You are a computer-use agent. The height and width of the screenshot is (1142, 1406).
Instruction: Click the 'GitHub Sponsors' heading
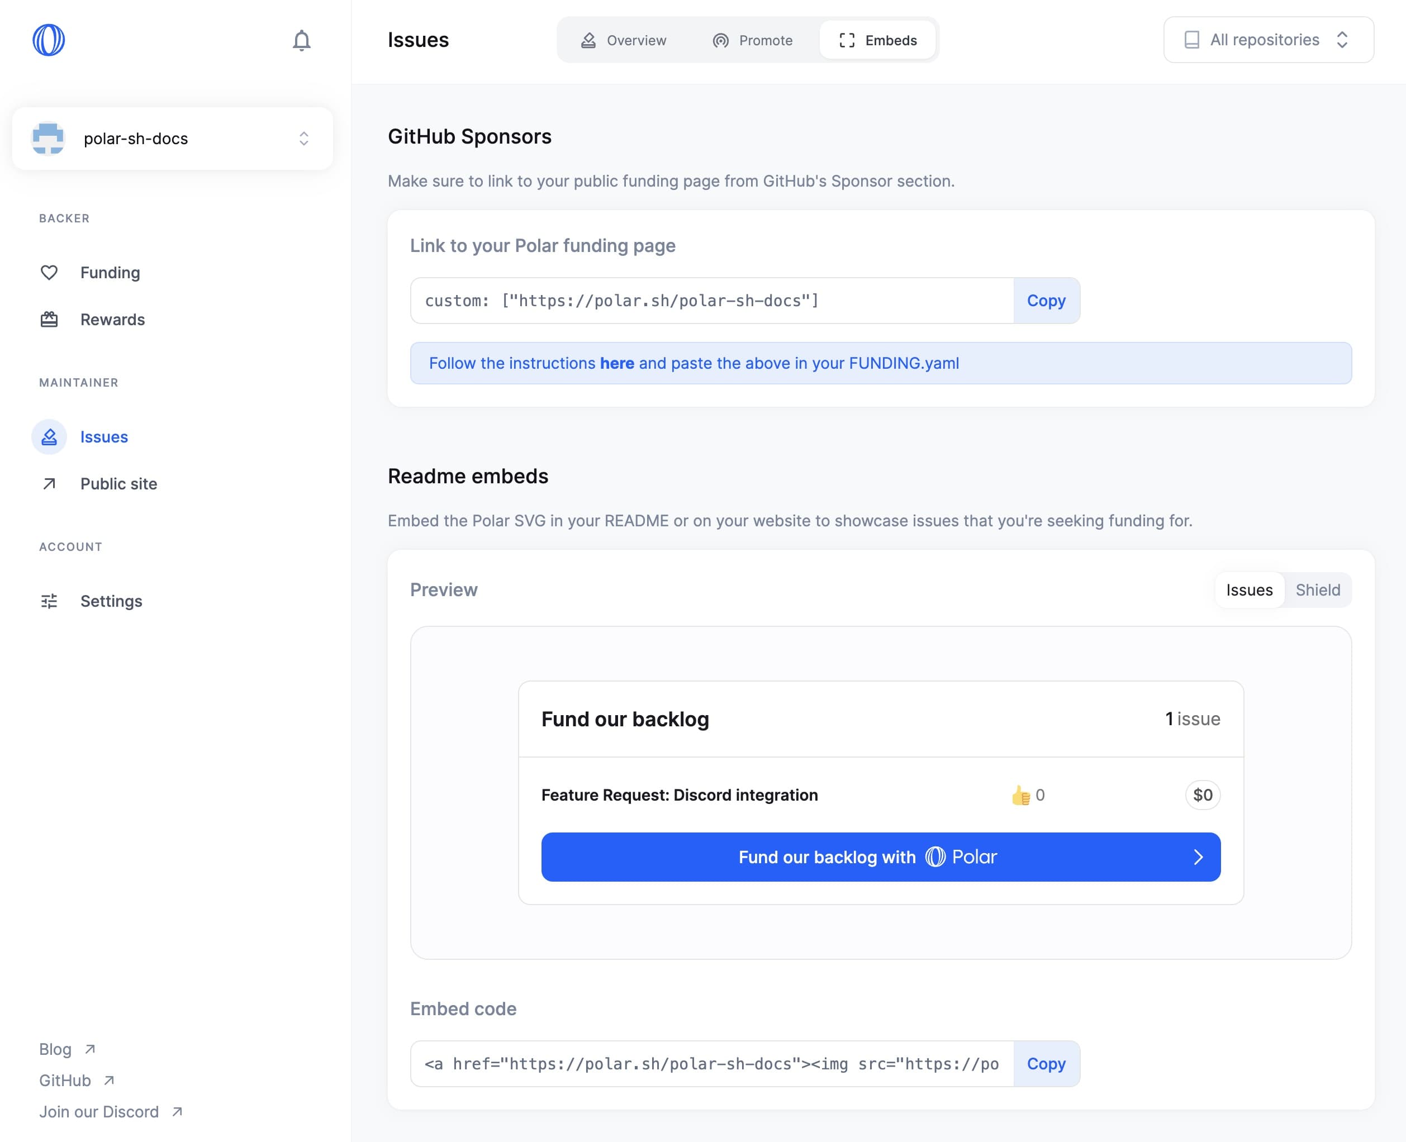tap(470, 137)
